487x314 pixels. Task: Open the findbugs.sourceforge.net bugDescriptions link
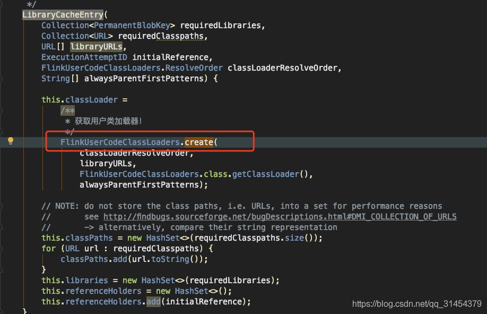pyautogui.click(x=280, y=217)
